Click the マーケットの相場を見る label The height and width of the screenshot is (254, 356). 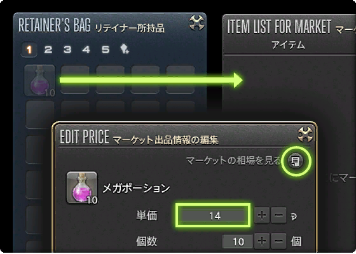pyautogui.click(x=233, y=161)
